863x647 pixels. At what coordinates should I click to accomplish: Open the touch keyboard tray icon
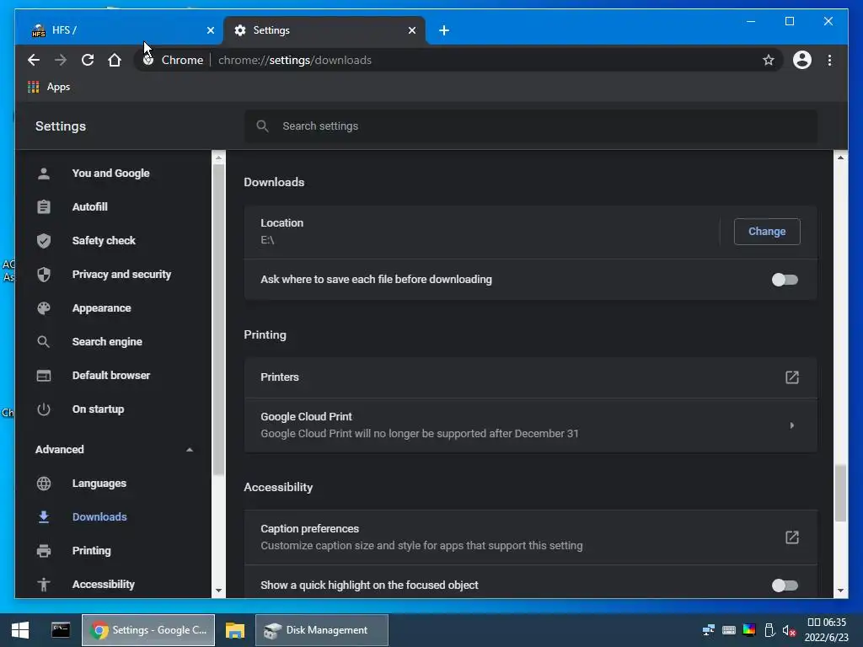729,630
